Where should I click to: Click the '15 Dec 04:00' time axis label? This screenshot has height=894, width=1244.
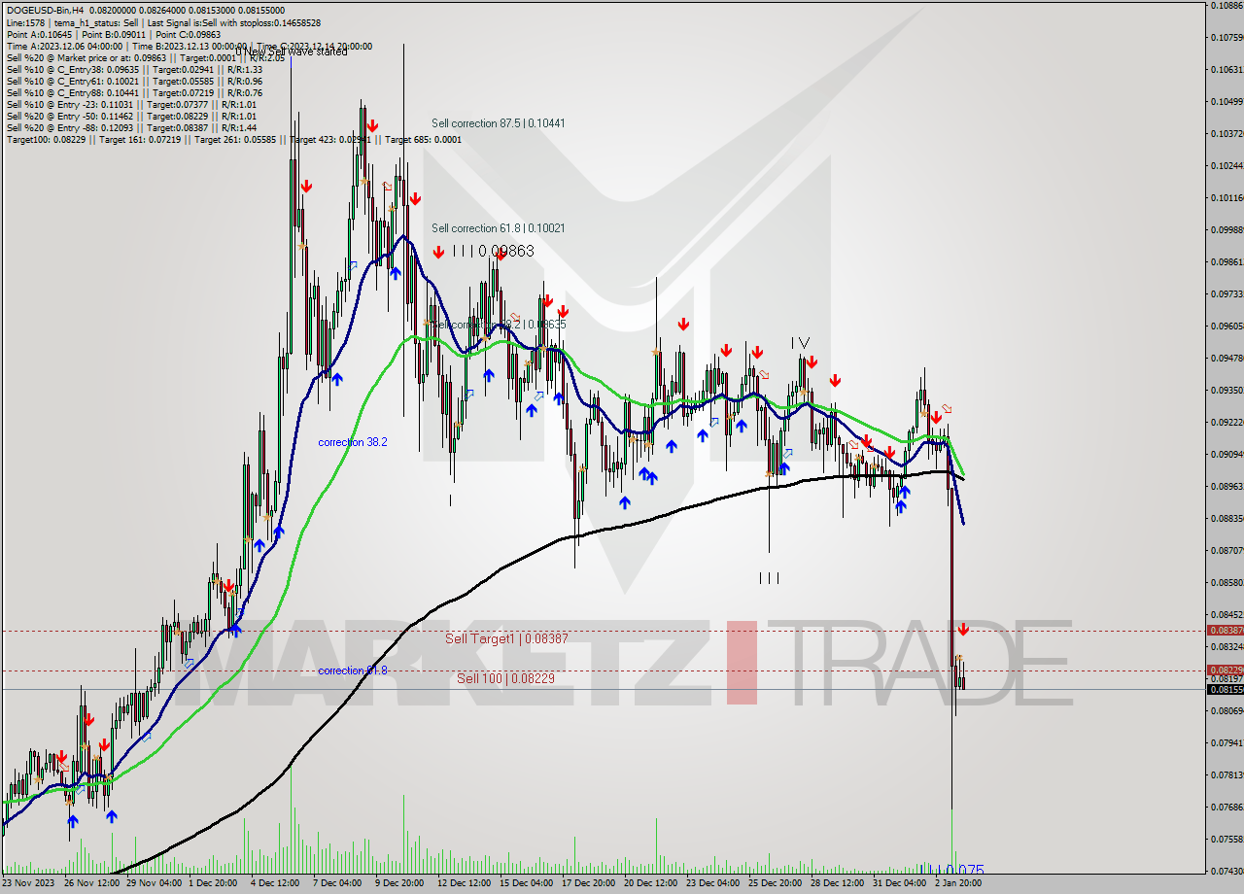coord(525,882)
